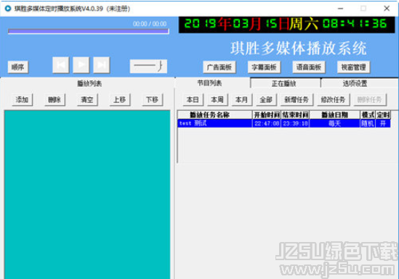This screenshot has width=399, height=279.
Task: Toggle the 顺序 play order button
Action: point(18,67)
